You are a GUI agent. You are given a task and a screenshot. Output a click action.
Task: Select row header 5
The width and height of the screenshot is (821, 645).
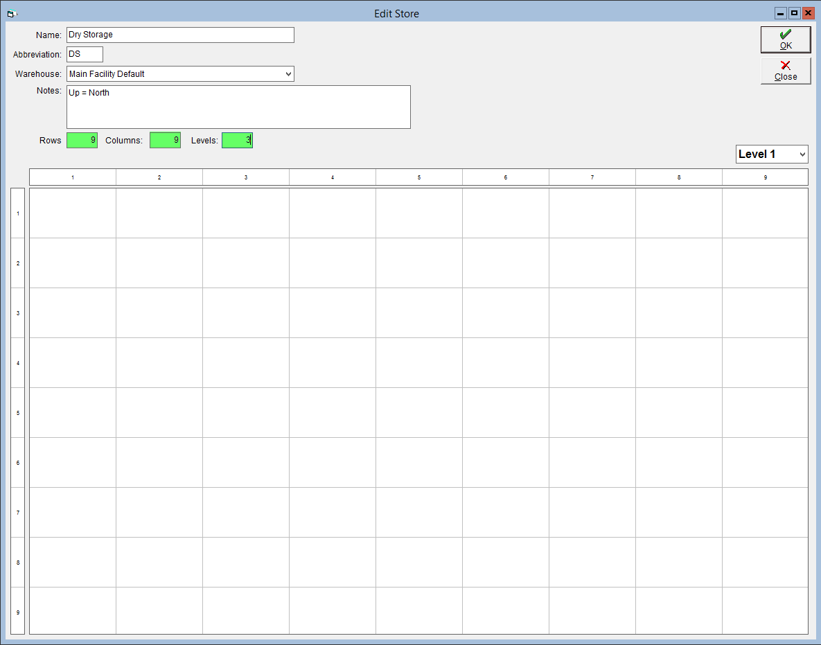coord(18,412)
